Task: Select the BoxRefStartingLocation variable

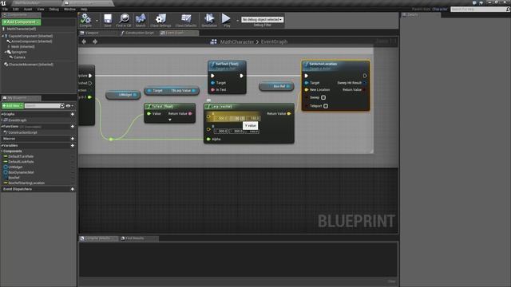Action: point(26,183)
